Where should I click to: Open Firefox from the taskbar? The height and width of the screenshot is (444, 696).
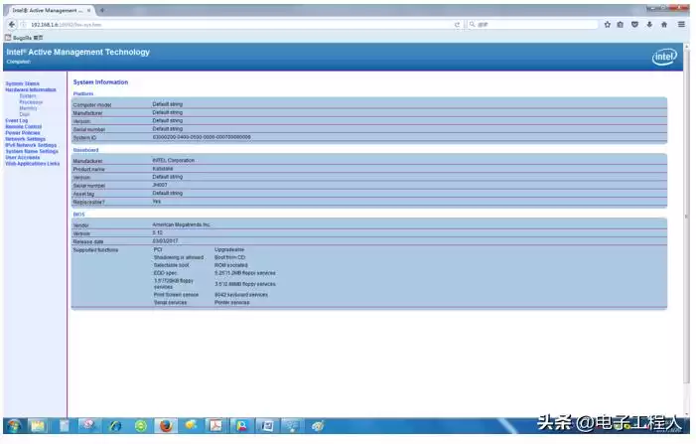[166, 425]
